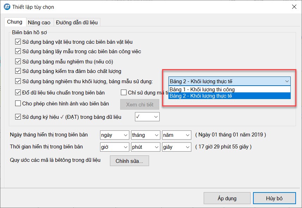Image resolution: width=302 pixels, height=208 pixels.
Task: Toggle Sử dụng bảng mẫu nghiệm thu checkbox
Action: (18, 61)
